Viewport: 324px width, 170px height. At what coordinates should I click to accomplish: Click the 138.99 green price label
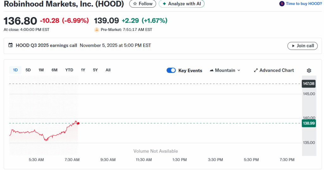(309, 123)
